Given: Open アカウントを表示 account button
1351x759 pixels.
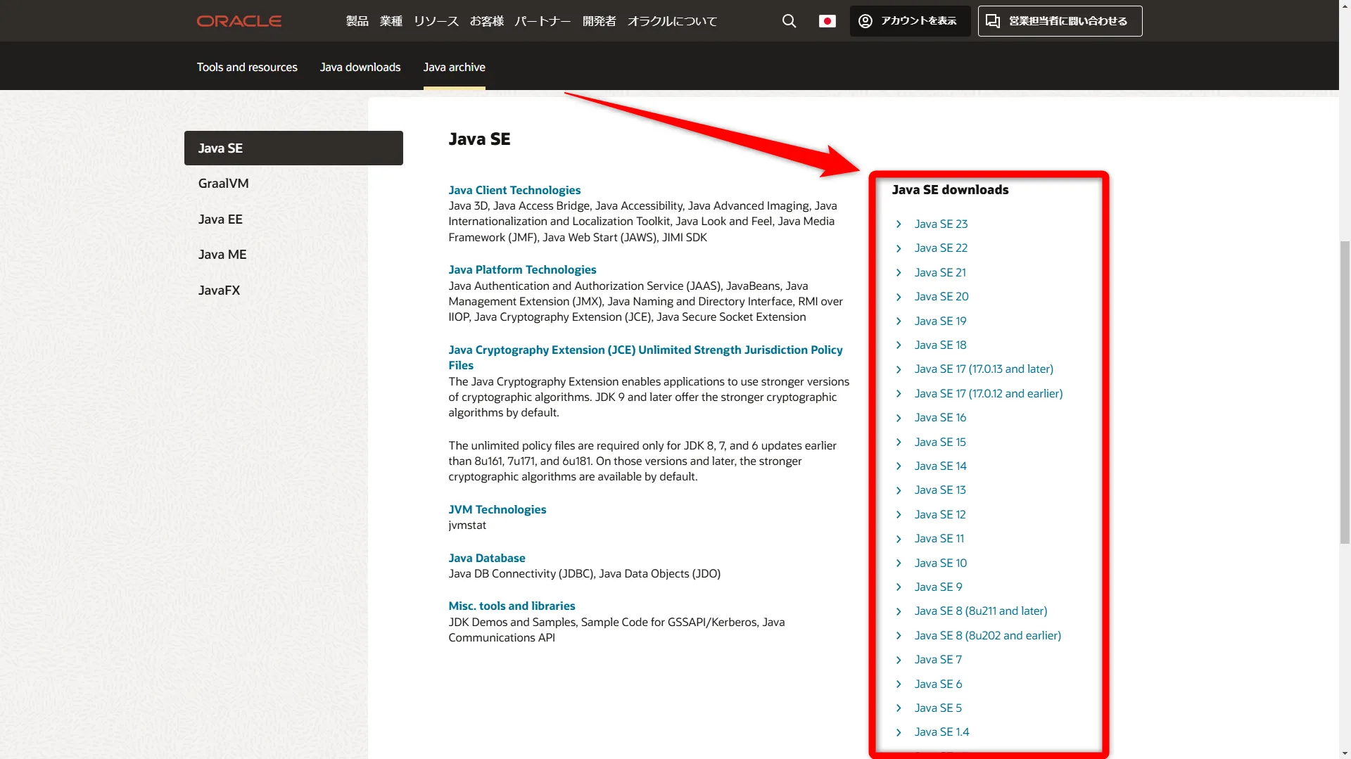Looking at the screenshot, I should (x=910, y=21).
